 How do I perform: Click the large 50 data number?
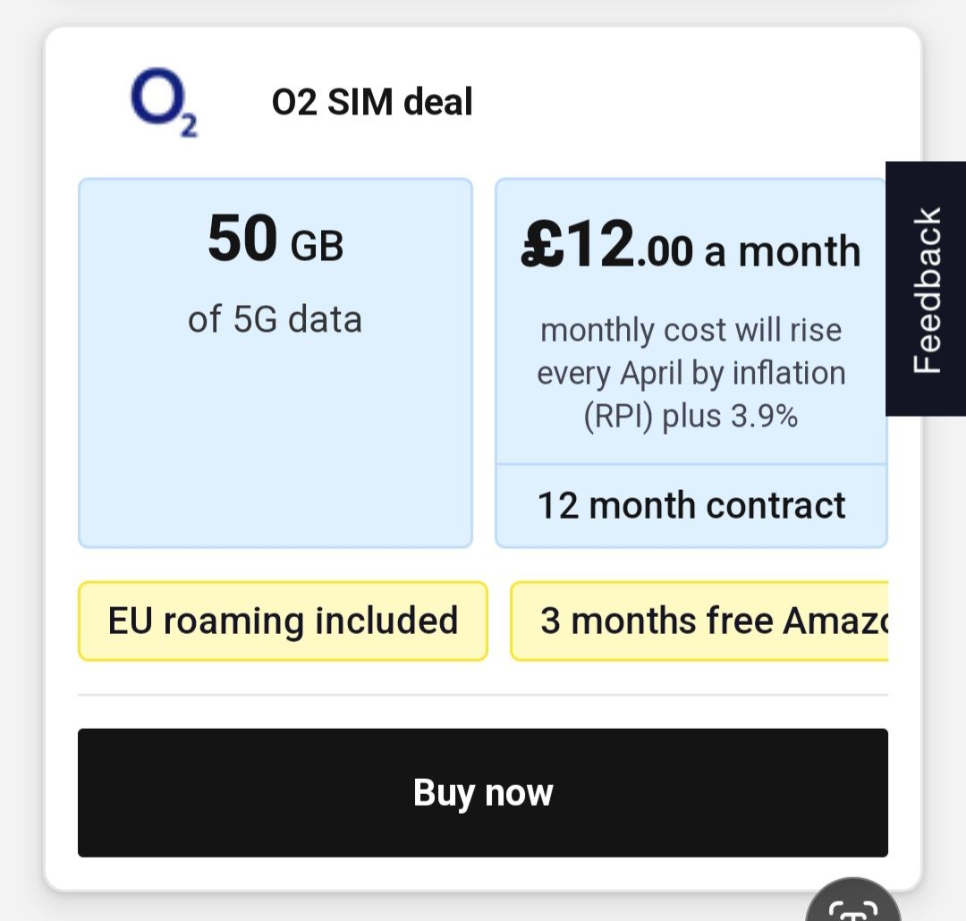(x=243, y=241)
